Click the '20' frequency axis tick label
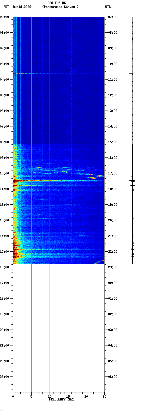This screenshot has height=413, width=144. [86, 397]
